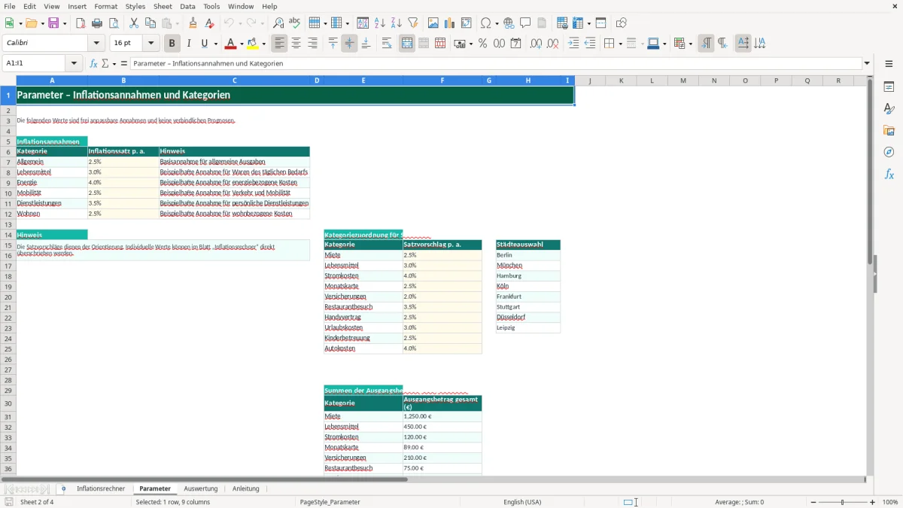Toggle Wrap Text

point(387,44)
